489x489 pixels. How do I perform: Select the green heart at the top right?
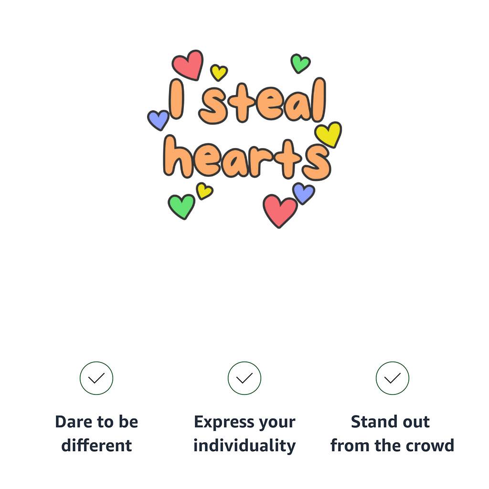pos(300,63)
